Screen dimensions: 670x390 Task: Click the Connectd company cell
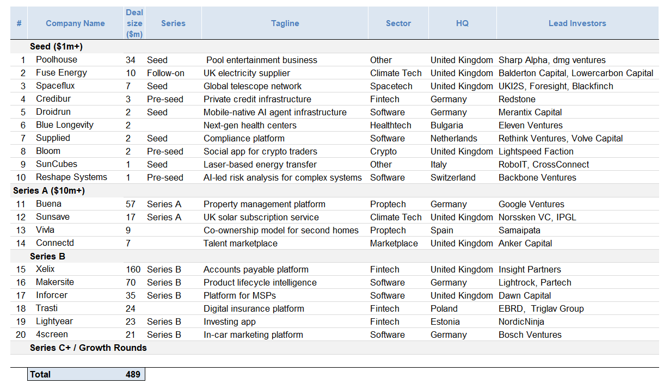tap(55, 243)
